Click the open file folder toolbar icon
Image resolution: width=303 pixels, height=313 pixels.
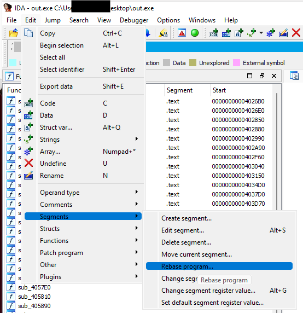14,33
